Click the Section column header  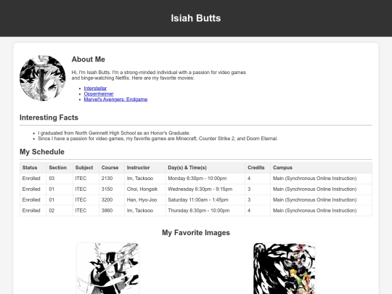60,168
